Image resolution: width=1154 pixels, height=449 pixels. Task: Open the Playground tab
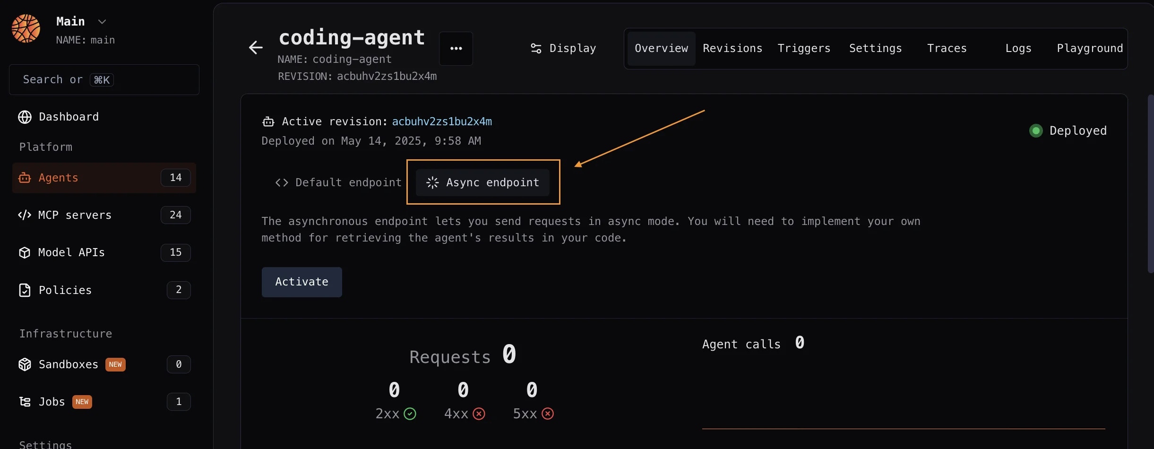(x=1090, y=48)
